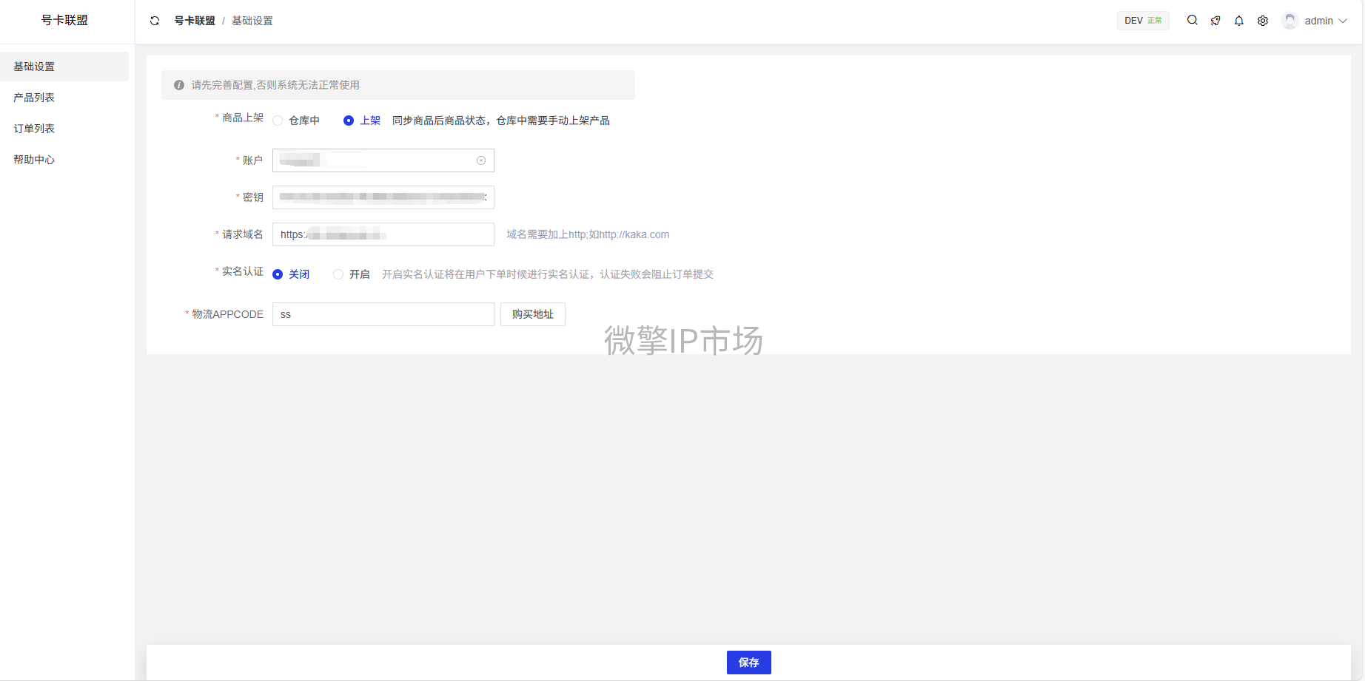Screen dimensions: 1365x681
Task: Click the admin user avatar
Action: tap(1290, 21)
